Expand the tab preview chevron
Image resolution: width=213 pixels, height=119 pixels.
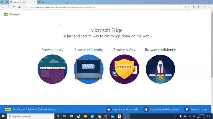click(72, 2)
